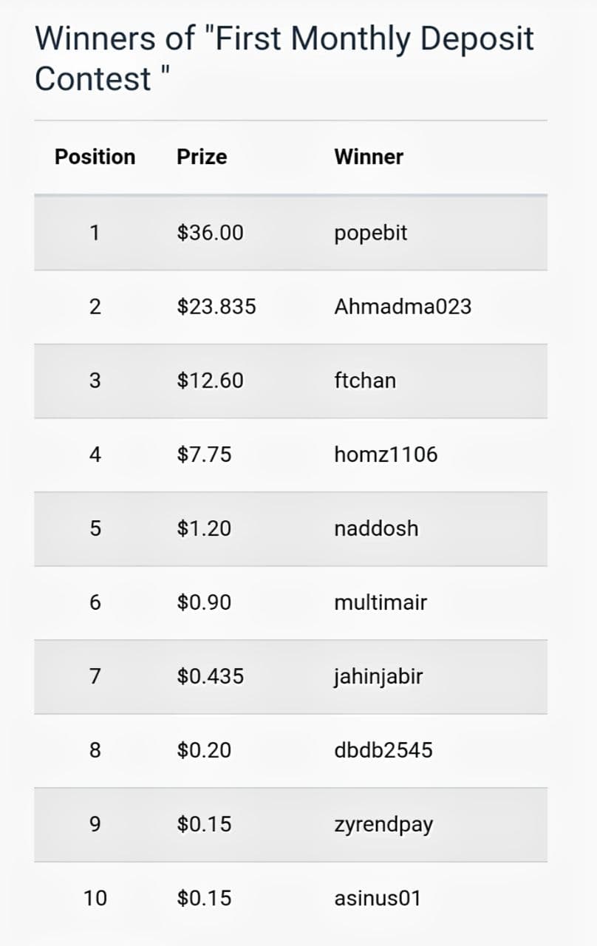Select the $0.435 prize cell
The width and height of the screenshot is (597, 946).
(x=210, y=676)
